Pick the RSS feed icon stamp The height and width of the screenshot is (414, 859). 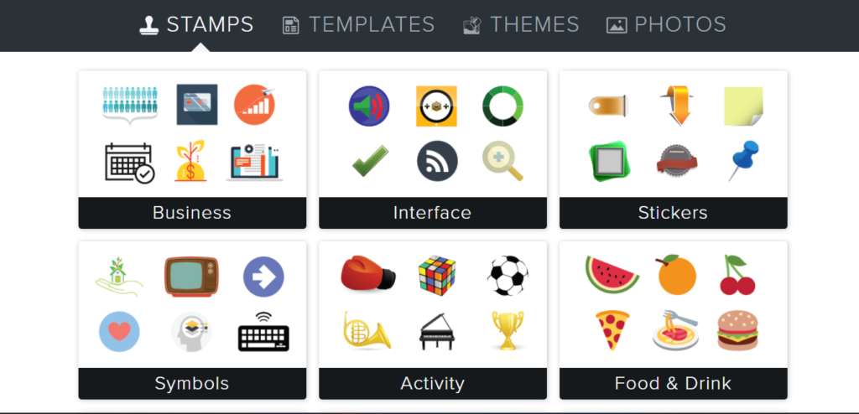[437, 160]
